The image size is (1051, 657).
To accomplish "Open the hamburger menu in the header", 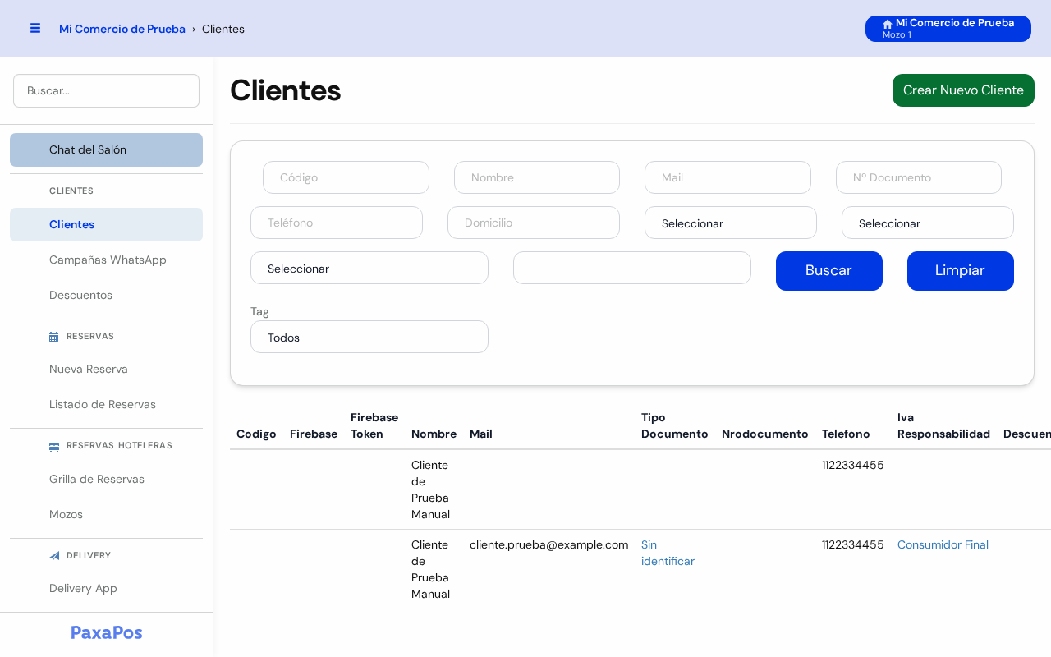I will [x=35, y=28].
